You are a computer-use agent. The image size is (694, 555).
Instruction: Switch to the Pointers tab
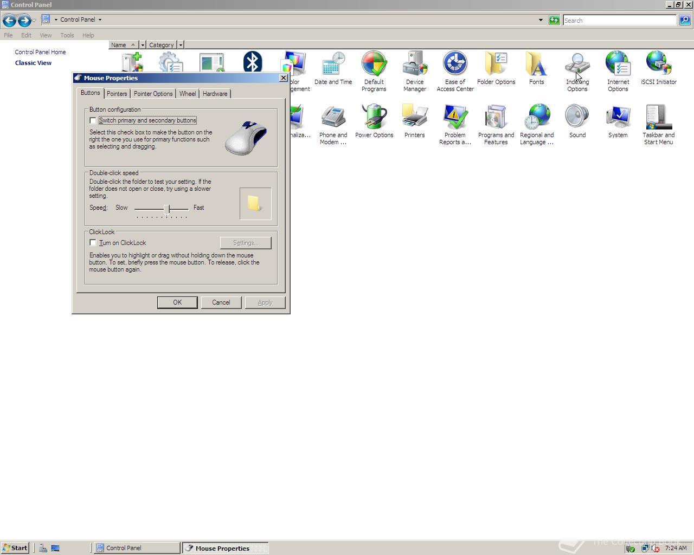(x=117, y=94)
